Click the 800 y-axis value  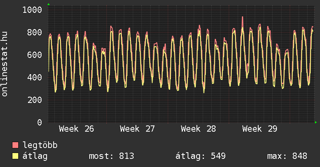(35, 32)
